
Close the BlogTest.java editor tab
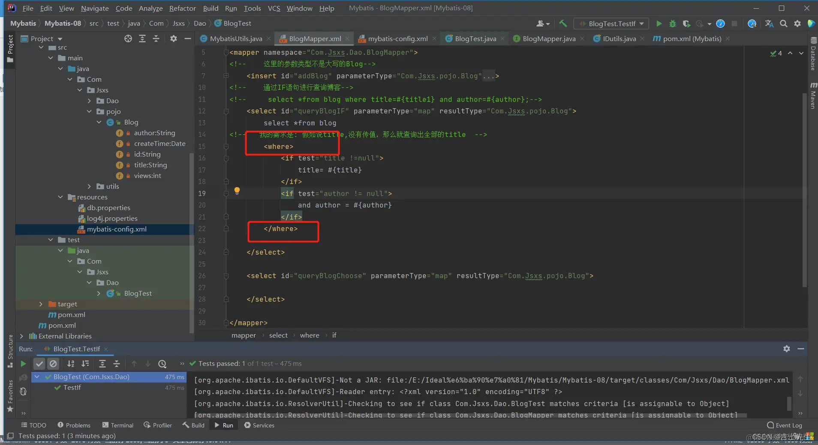(502, 39)
